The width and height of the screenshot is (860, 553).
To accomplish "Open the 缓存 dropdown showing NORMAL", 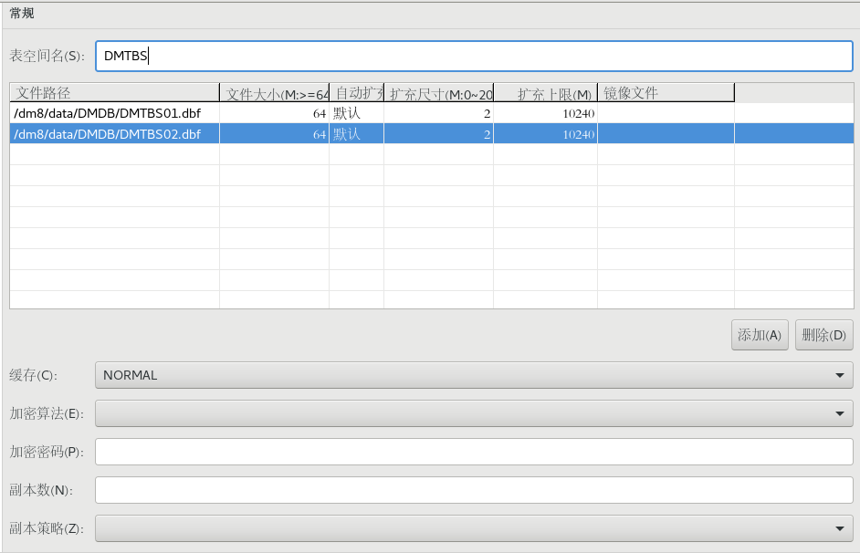I will [x=474, y=375].
